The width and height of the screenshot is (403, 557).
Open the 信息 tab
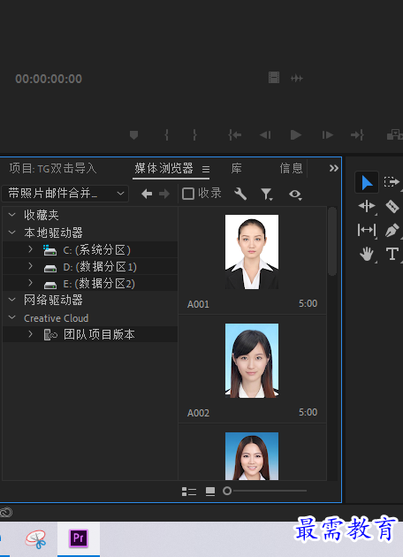(291, 168)
